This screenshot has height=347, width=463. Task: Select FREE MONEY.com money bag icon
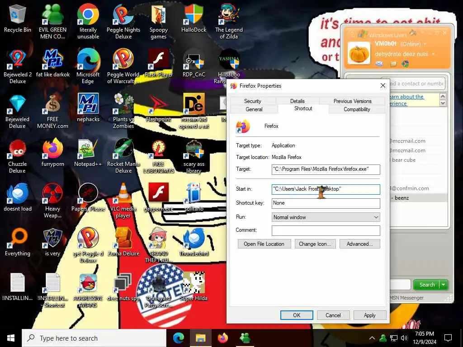pyautogui.click(x=52, y=112)
